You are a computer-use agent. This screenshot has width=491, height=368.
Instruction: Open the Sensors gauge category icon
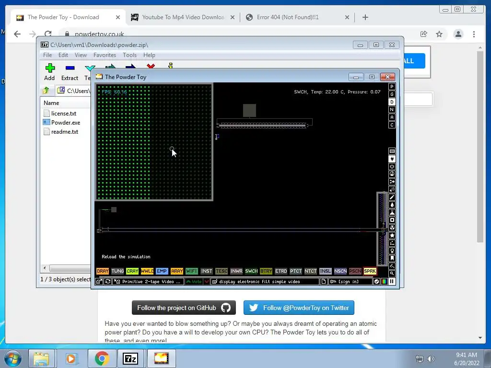click(392, 174)
